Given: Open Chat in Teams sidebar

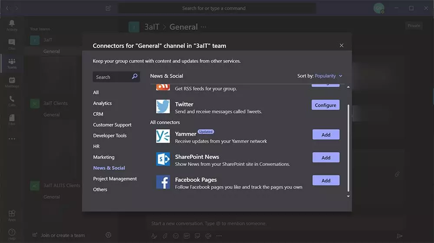Looking at the screenshot, I should [12, 44].
